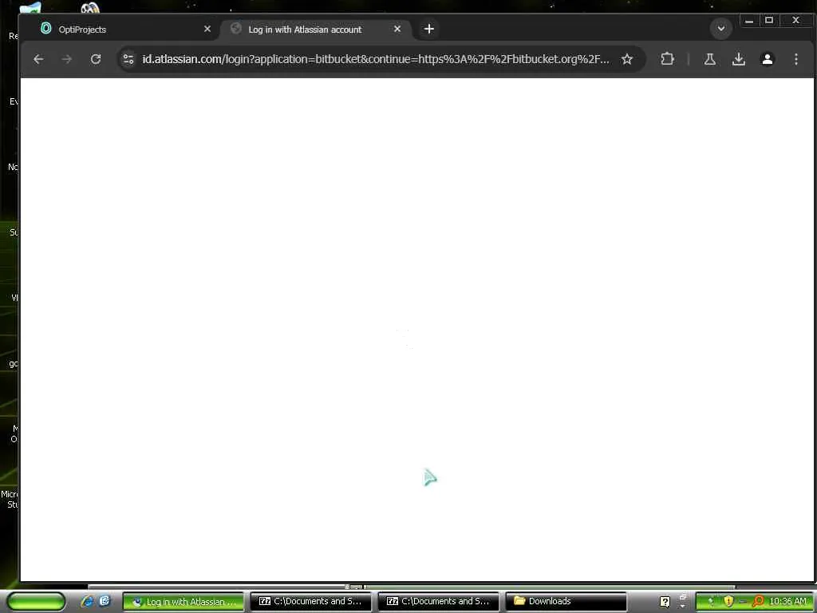Click the green Start button

click(x=36, y=602)
